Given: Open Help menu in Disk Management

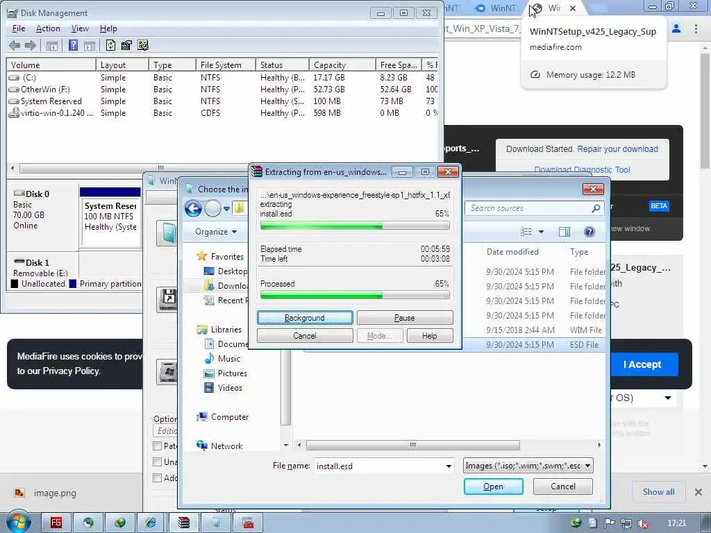Looking at the screenshot, I should pyautogui.click(x=108, y=28).
